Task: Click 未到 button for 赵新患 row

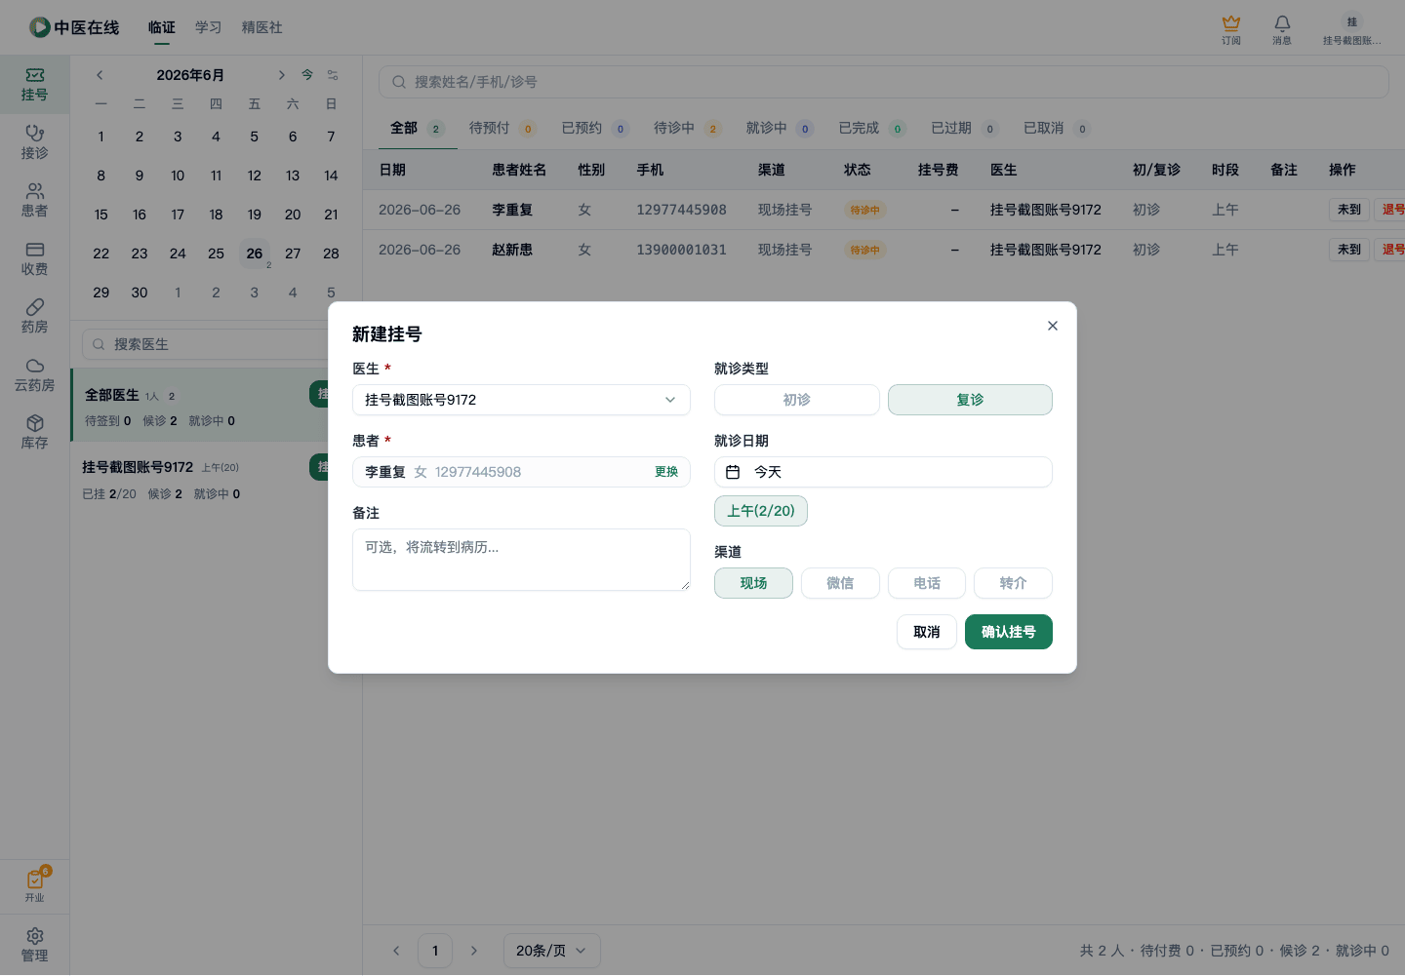Action: tap(1349, 250)
